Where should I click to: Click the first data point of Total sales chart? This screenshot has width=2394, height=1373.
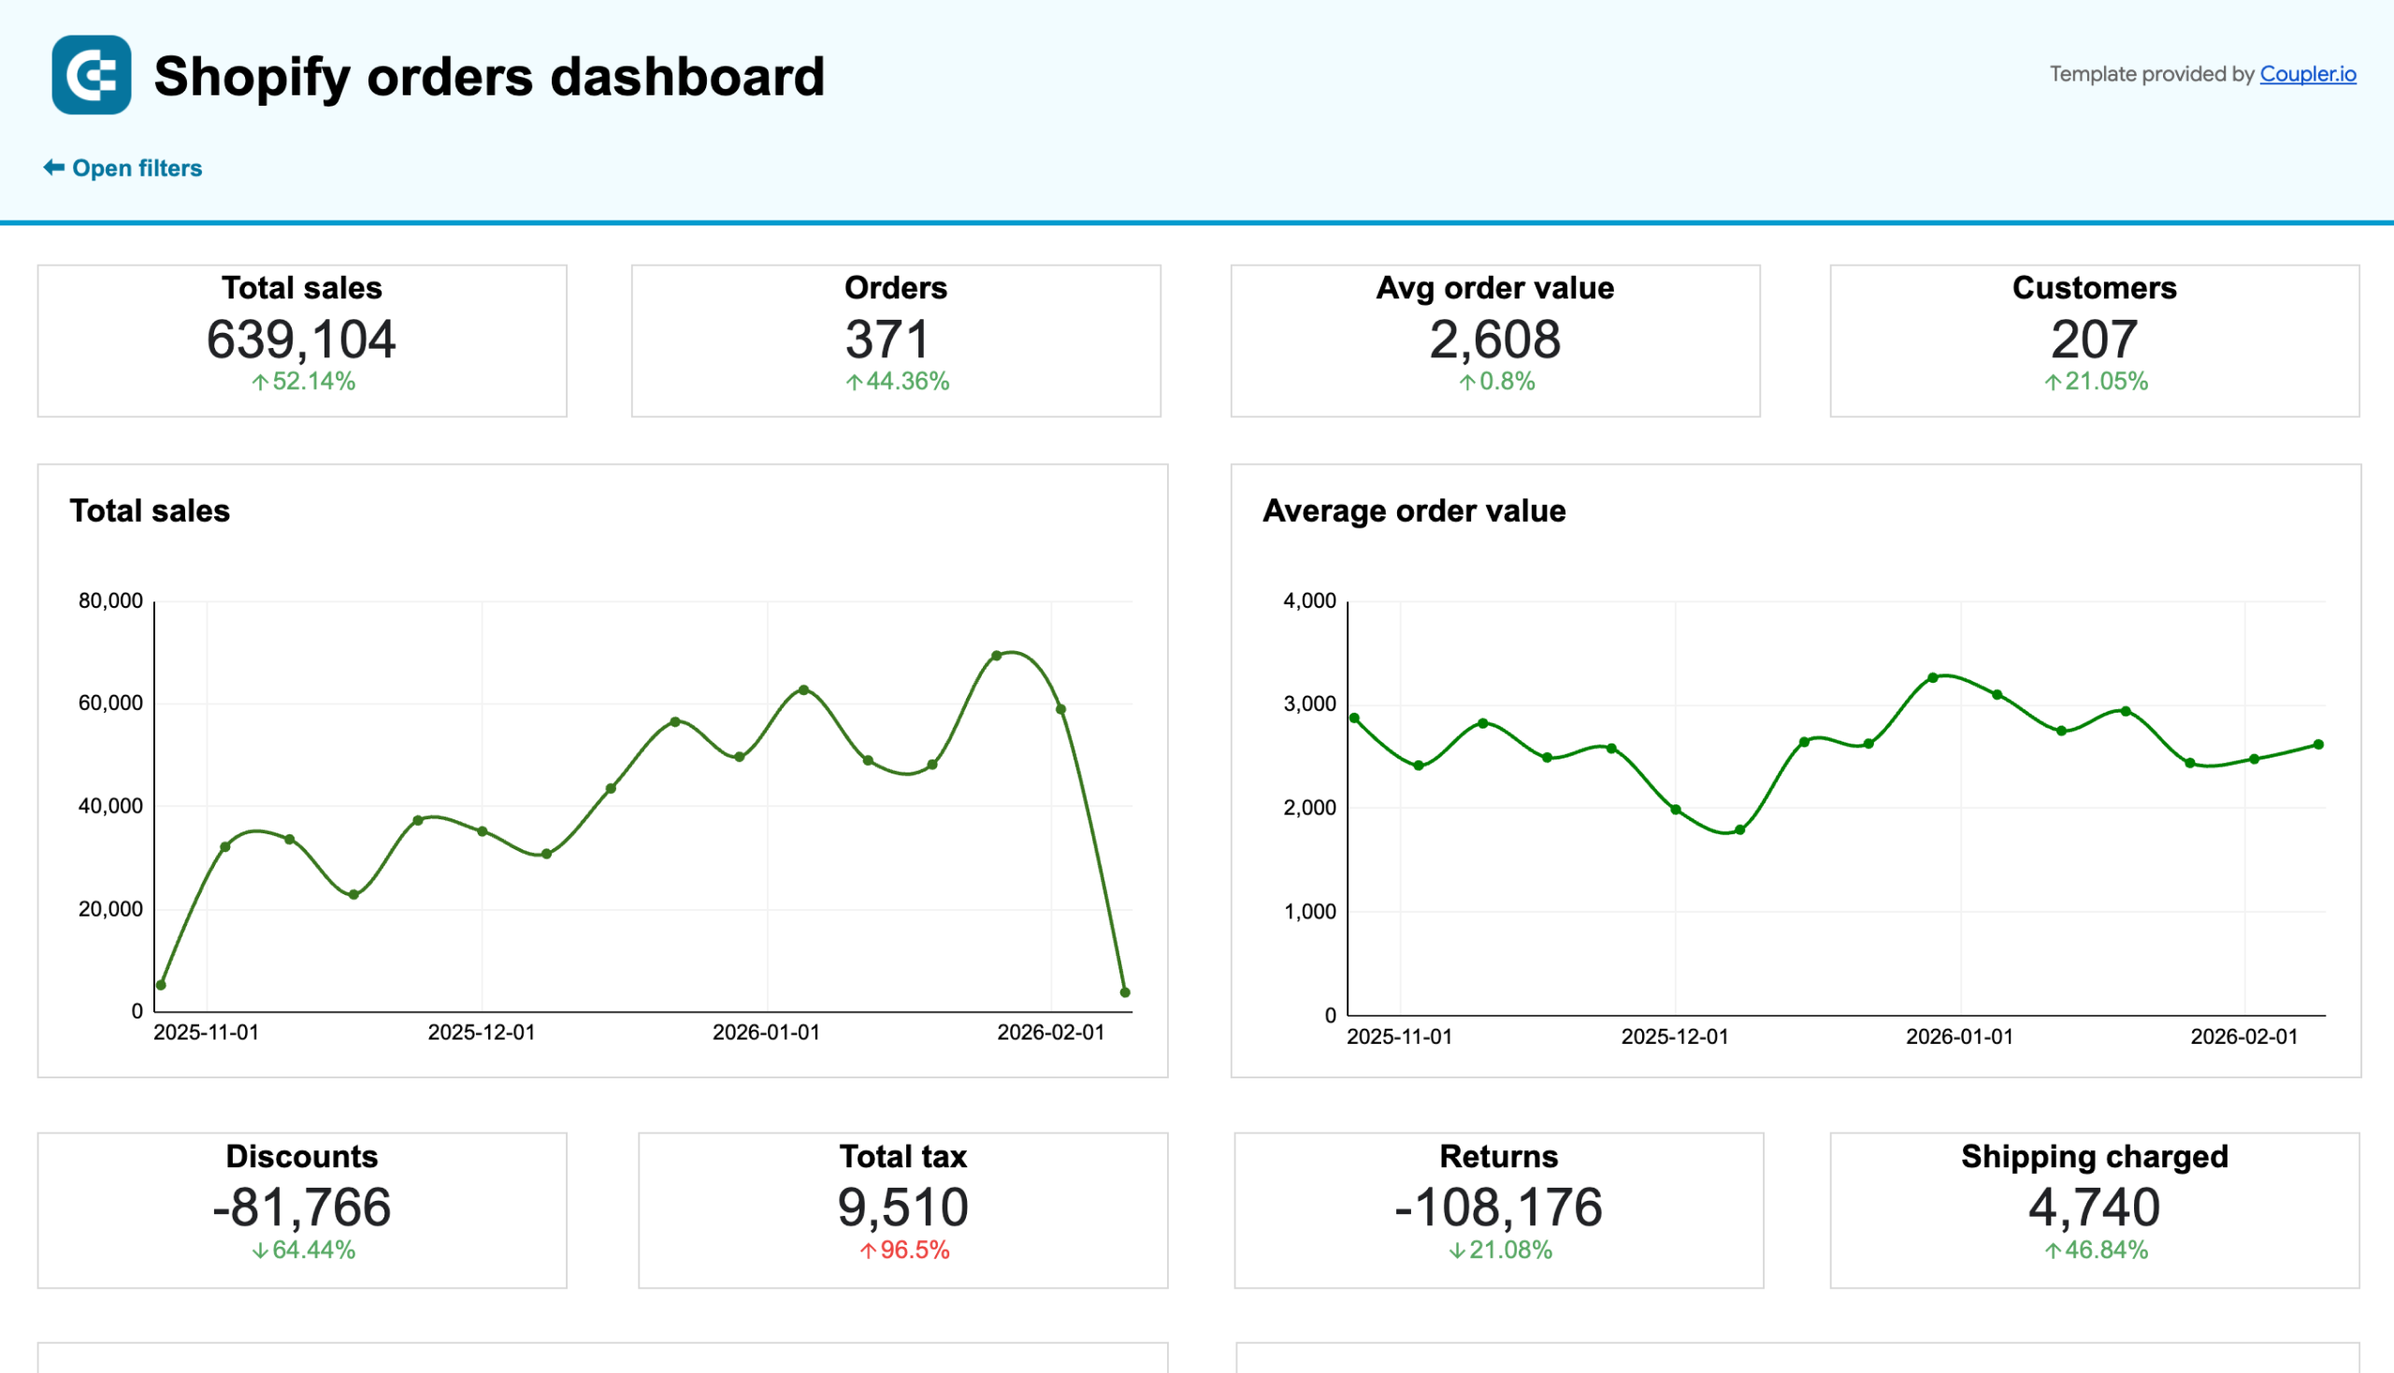[161, 985]
